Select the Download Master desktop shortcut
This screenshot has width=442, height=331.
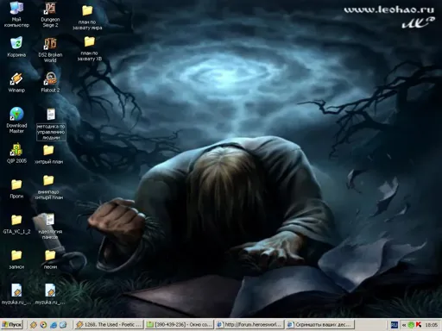[x=16, y=120]
